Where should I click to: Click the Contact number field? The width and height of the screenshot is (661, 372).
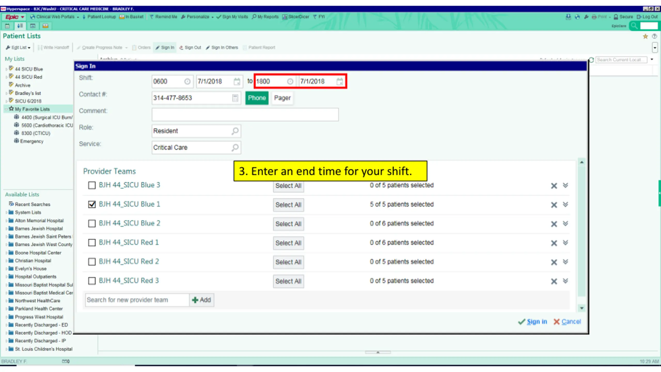pos(196,98)
